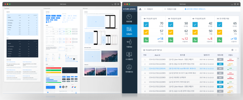Screen dimensions: 243x100
Task: Sort by 발생시각 column header
Action: (207, 55)
